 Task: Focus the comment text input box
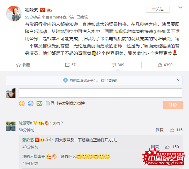coord(100,93)
